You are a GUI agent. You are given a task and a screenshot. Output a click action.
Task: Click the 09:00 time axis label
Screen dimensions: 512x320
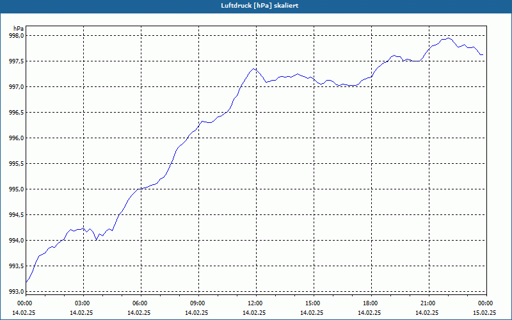point(198,303)
